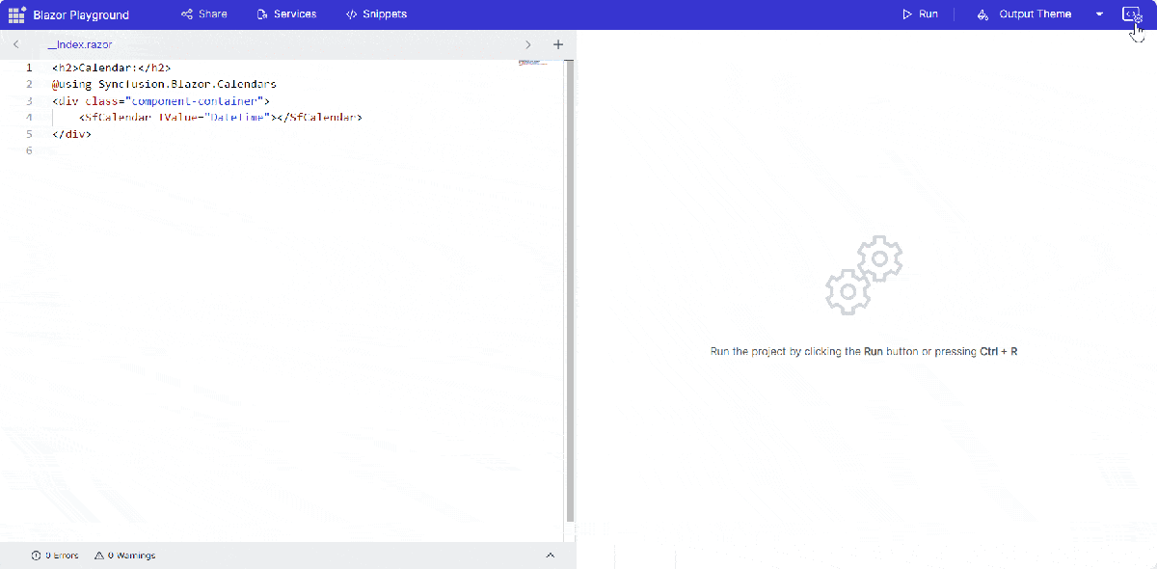The height and width of the screenshot is (569, 1157).
Task: Click the @using Syncfusion.Blazor.Calendars line
Action: click(165, 85)
